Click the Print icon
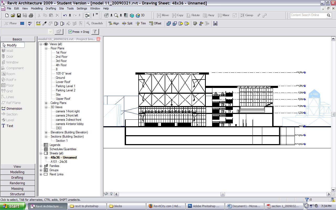This screenshot has height=210, width=336. [x=31, y=15]
